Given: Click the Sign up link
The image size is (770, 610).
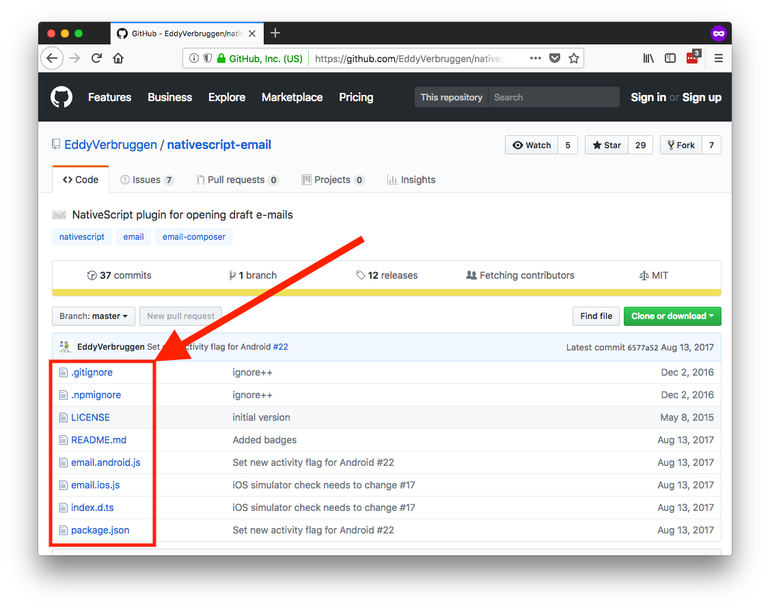Looking at the screenshot, I should [x=702, y=97].
